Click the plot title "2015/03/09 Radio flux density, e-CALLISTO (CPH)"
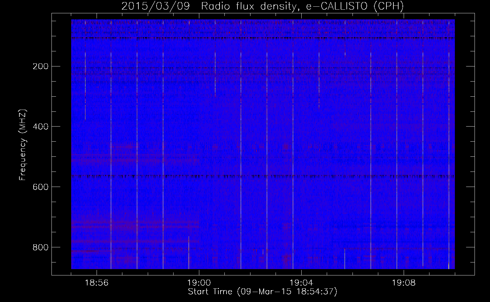Viewport: 490px width, 302px height. point(263,6)
